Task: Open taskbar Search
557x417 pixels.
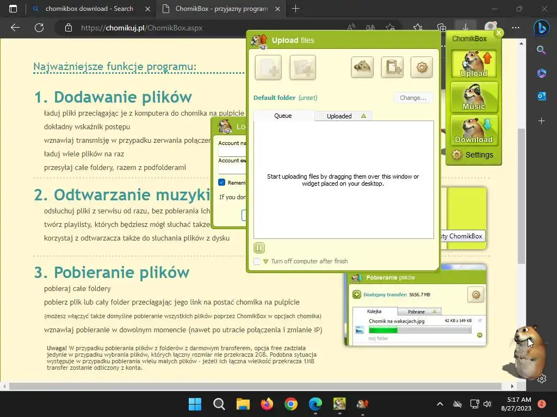Action: click(x=219, y=404)
